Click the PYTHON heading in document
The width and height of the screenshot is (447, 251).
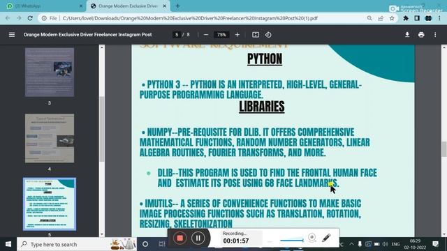pos(265,59)
